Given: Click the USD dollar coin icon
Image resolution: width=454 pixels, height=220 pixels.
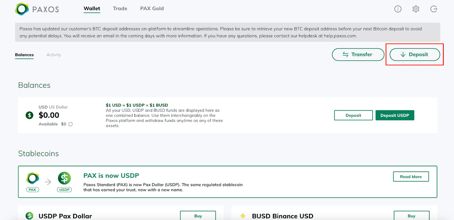Looking at the screenshot, I should 29,115.
